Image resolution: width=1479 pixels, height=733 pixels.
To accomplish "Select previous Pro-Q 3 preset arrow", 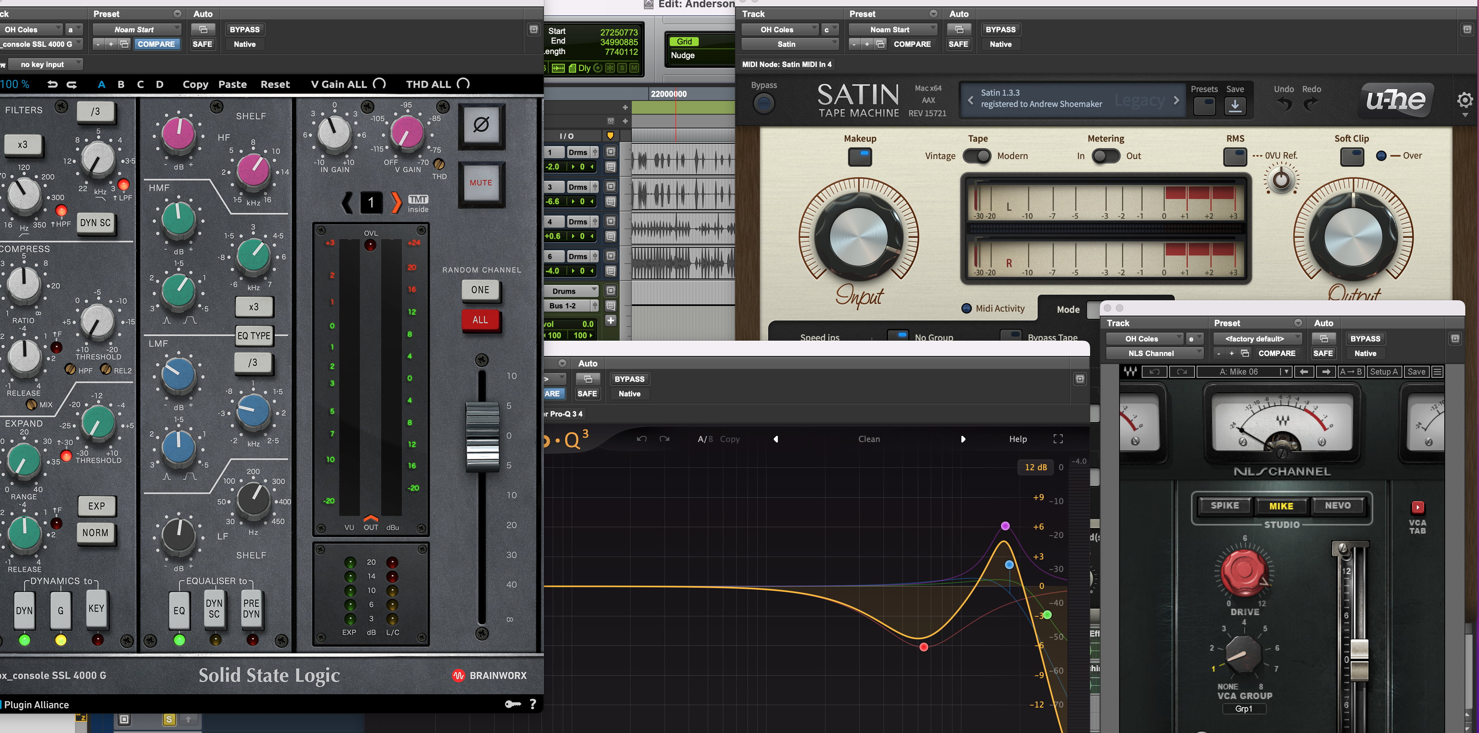I will tap(776, 439).
